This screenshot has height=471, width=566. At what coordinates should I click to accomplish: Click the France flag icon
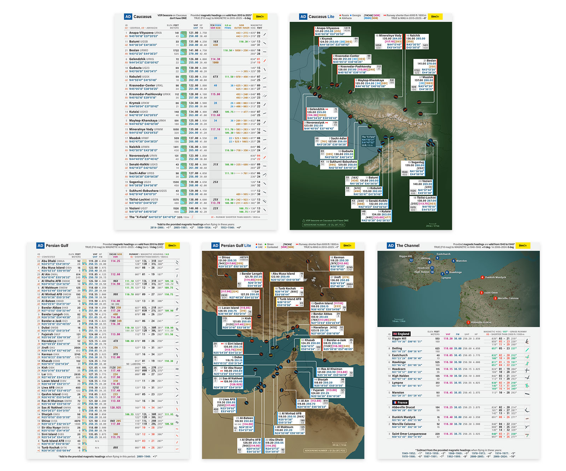pos(395,402)
